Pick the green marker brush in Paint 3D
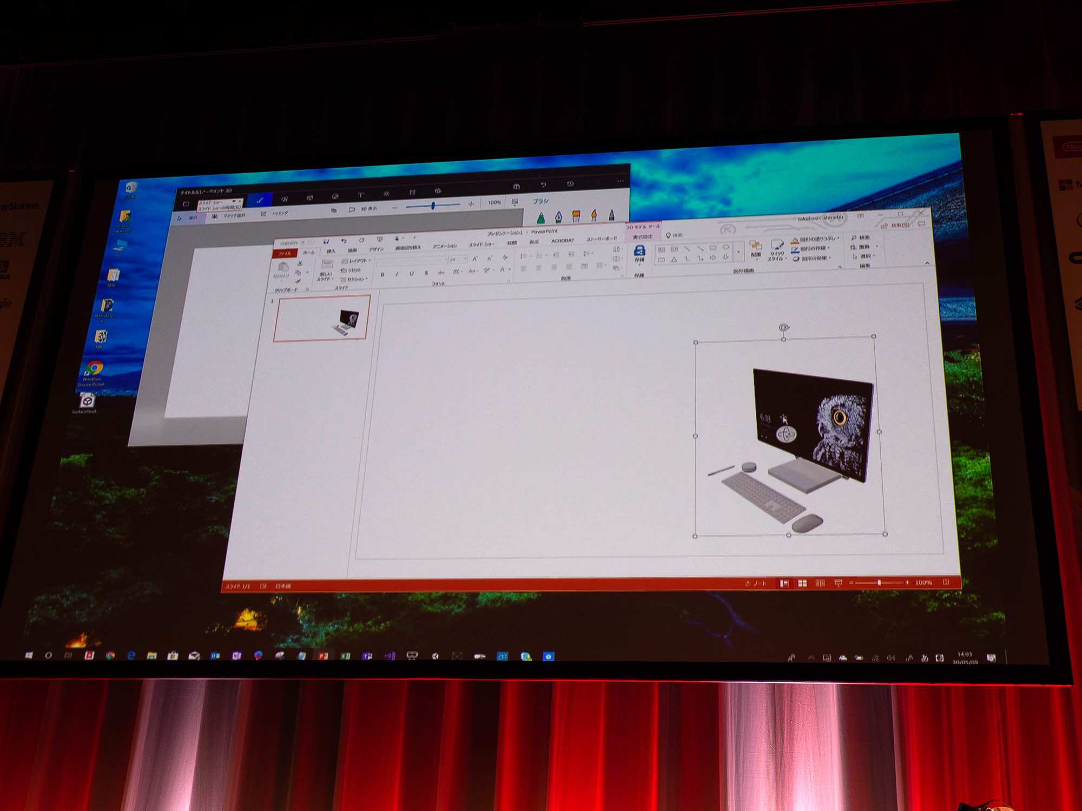Screen dimensions: 1082x811 point(540,217)
